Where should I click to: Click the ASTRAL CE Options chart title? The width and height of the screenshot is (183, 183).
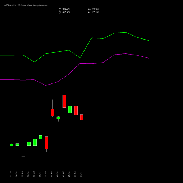[x=26, y=5]
